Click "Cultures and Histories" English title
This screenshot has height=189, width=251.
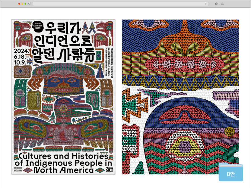coord(63,156)
